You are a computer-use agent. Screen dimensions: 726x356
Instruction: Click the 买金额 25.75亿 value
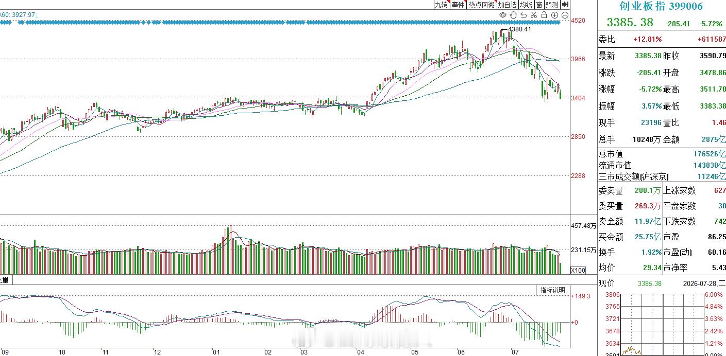[648, 237]
